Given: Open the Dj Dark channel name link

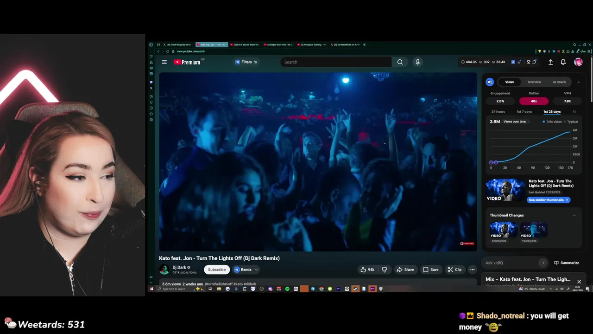Looking at the screenshot, I should coord(179,268).
